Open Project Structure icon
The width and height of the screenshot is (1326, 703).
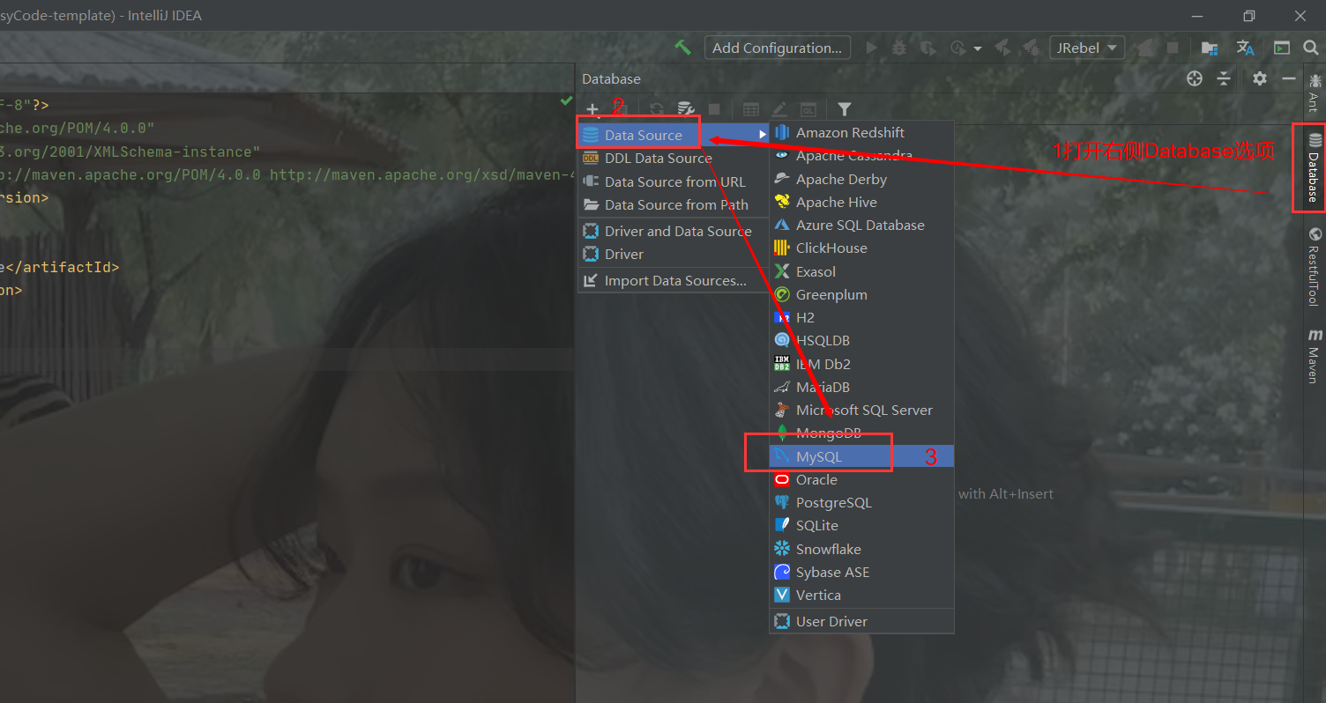[x=1210, y=48]
